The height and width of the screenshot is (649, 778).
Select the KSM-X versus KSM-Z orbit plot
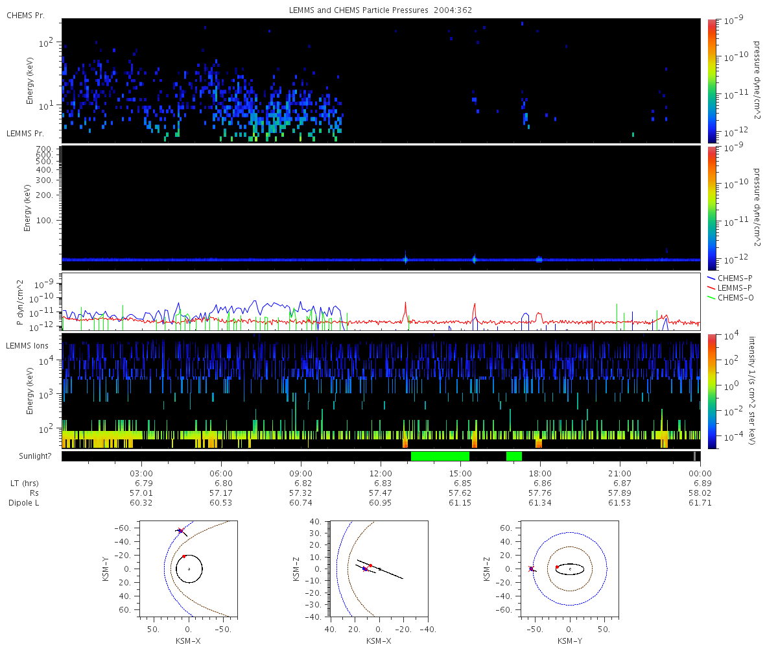click(379, 568)
